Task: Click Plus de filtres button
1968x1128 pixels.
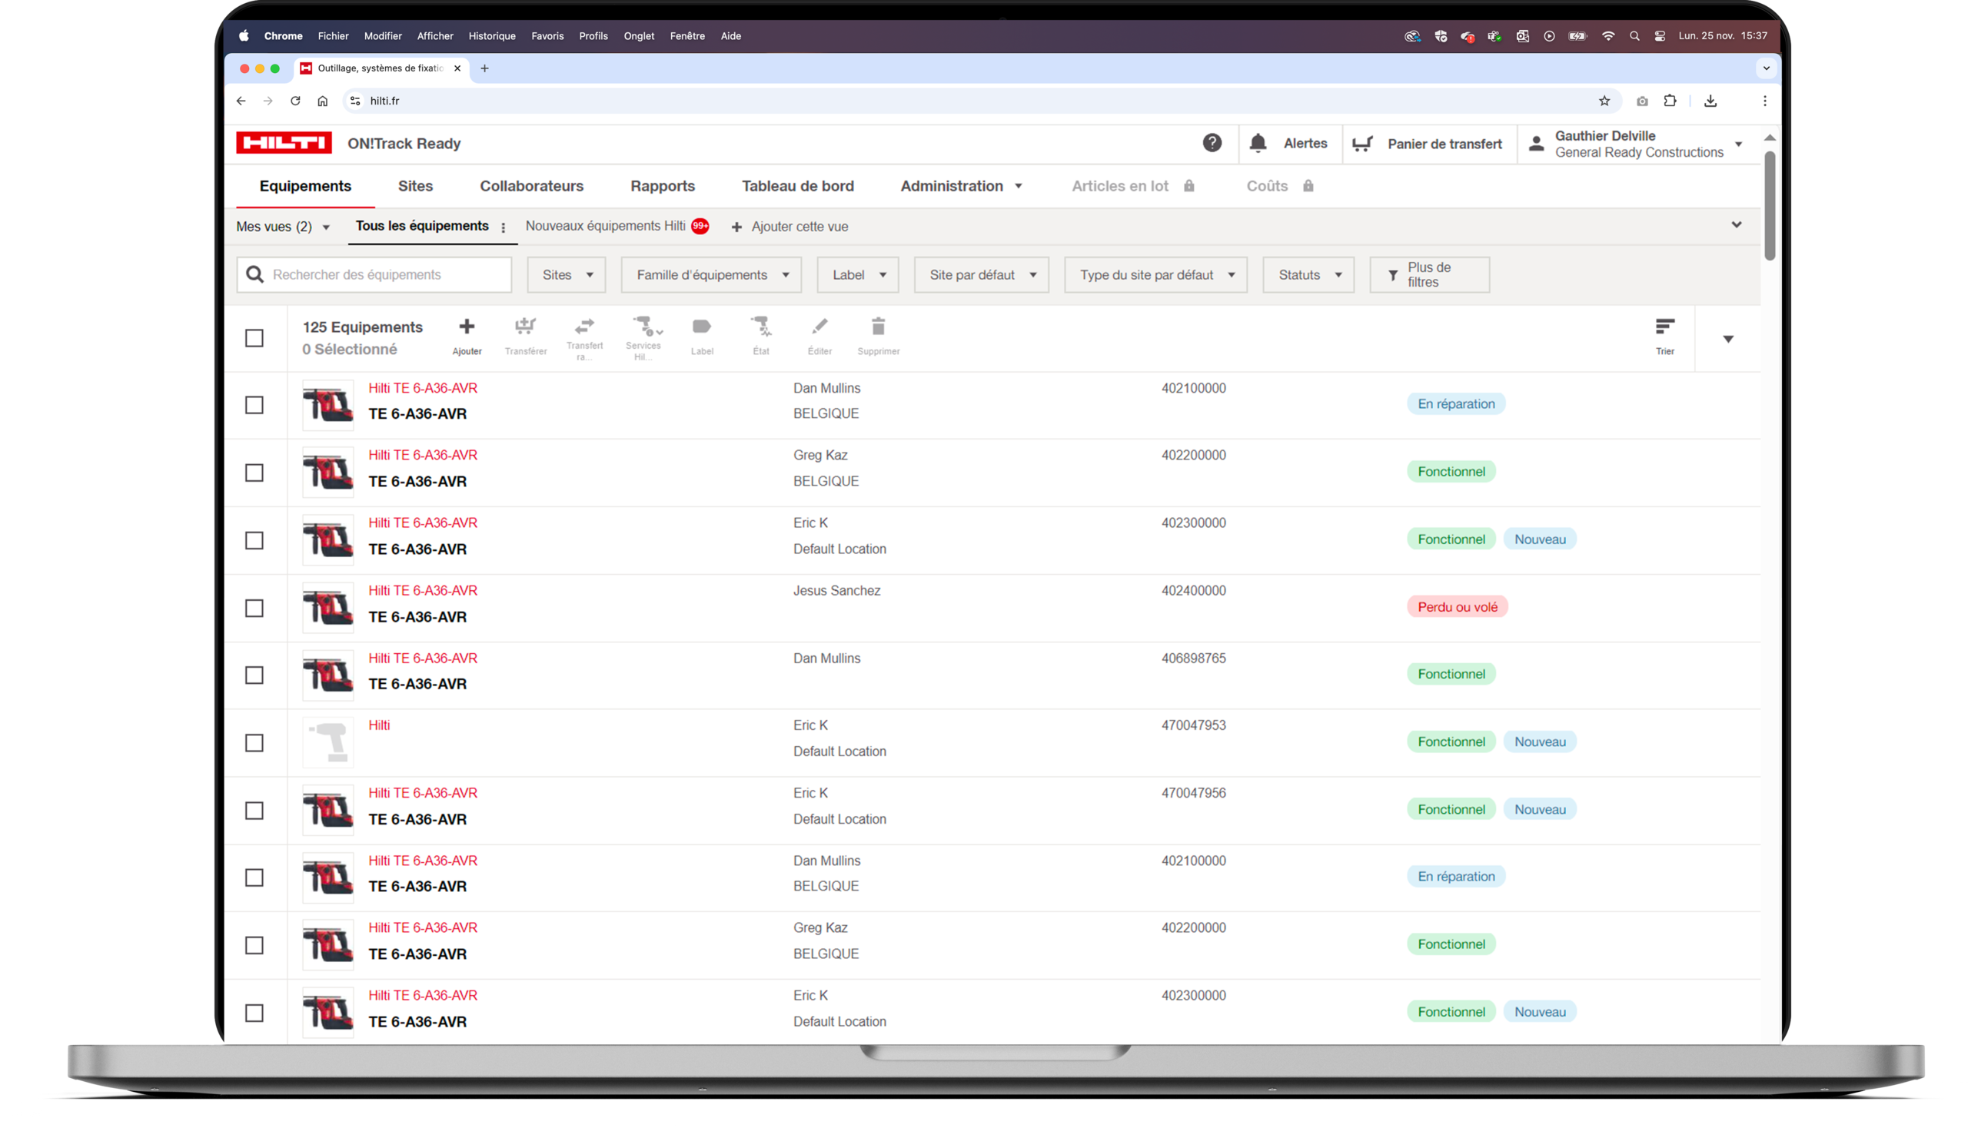Action: [1428, 275]
